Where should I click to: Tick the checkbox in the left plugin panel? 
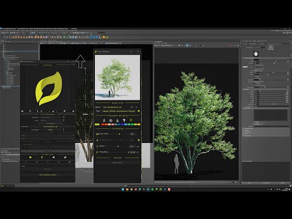[23, 144]
